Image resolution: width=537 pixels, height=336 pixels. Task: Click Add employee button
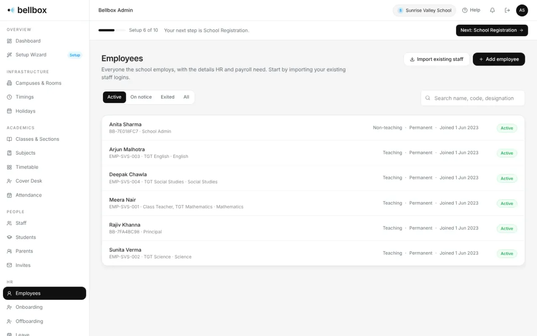pyautogui.click(x=499, y=59)
